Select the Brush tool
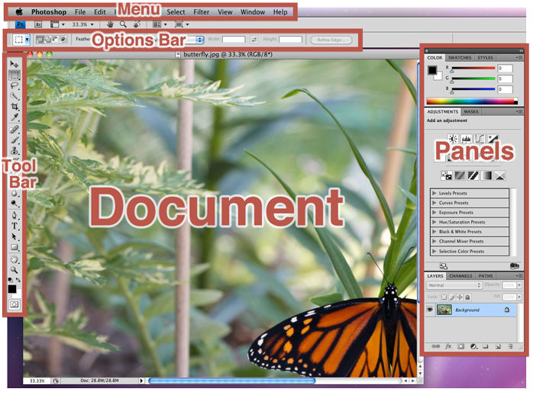533x395 pixels. [x=14, y=140]
